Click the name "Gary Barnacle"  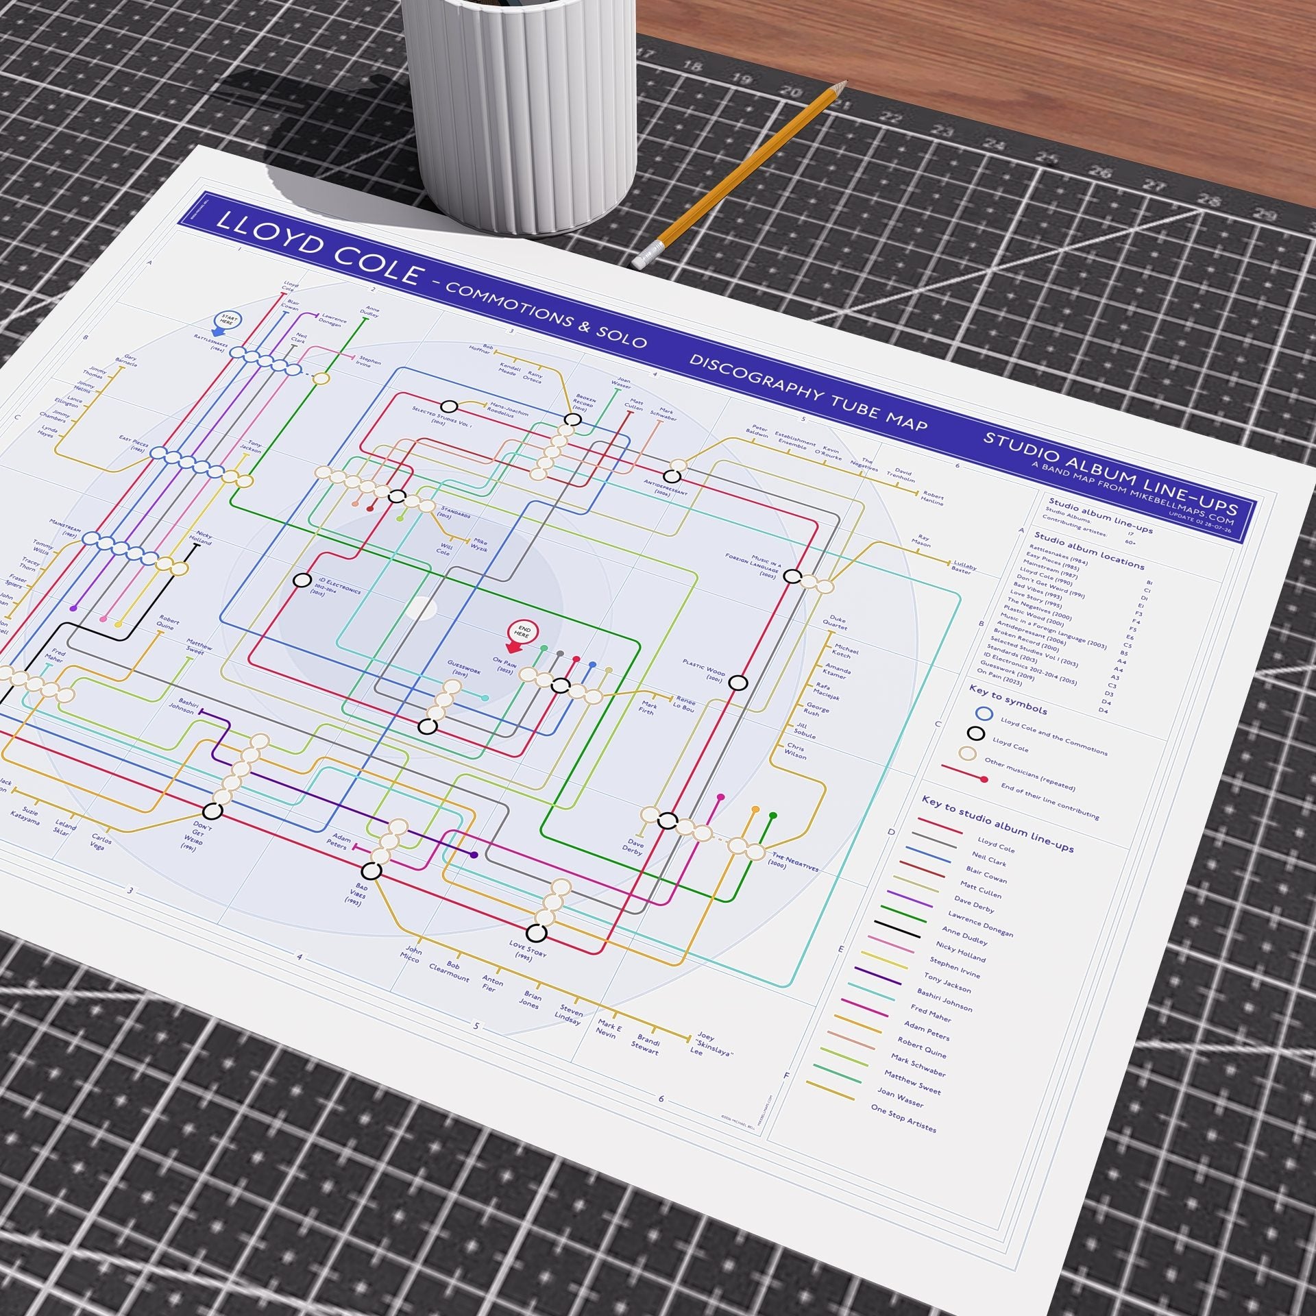point(126,361)
